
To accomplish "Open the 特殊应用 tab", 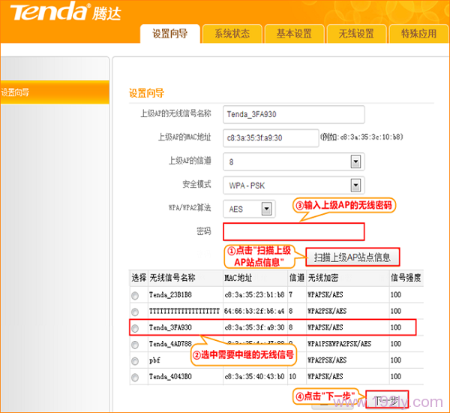I will (418, 34).
